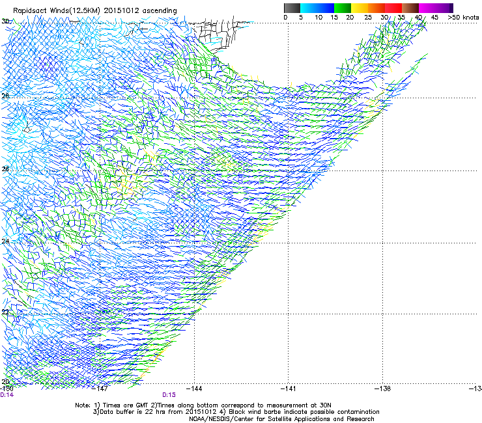Click the '>50 knots' legend label

463,17
